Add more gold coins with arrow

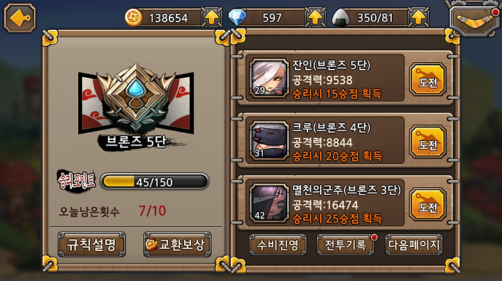(x=212, y=17)
